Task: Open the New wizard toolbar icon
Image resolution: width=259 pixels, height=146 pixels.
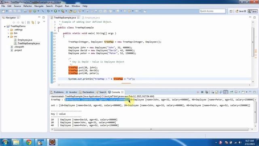Action: click(x=4, y=11)
